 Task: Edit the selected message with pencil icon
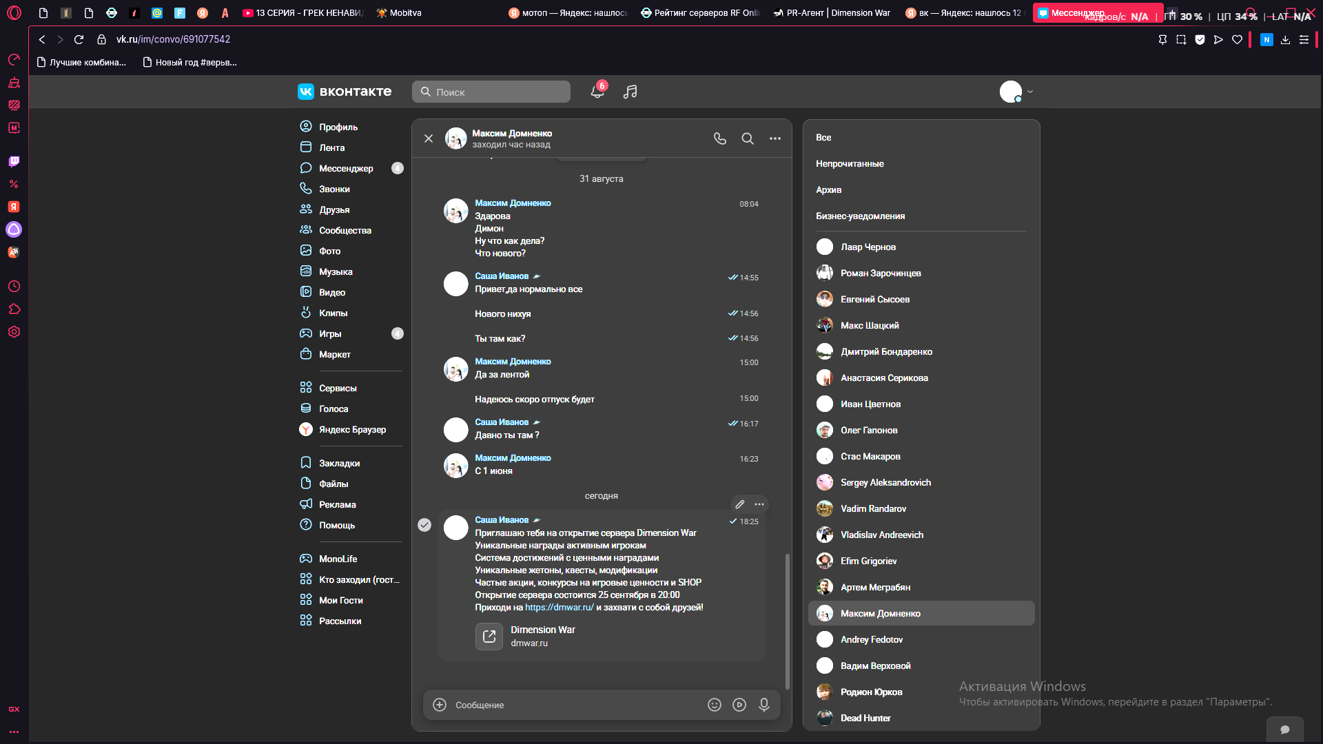740,504
